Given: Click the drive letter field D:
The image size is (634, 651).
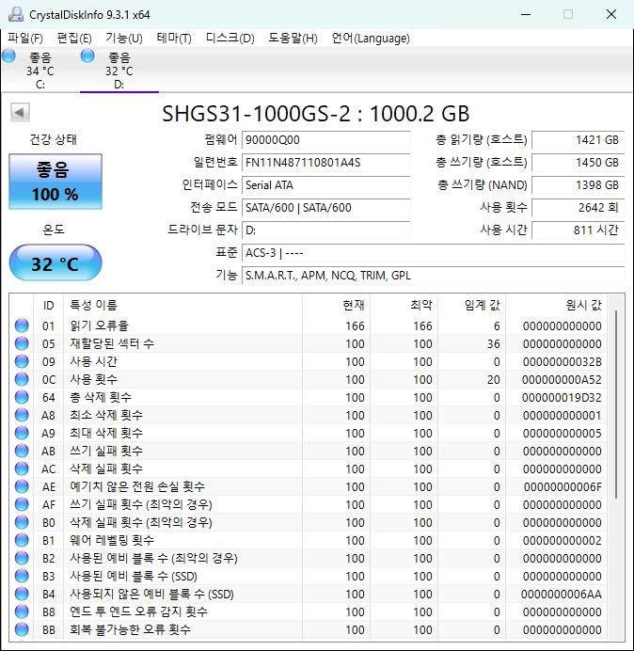Looking at the screenshot, I should [325, 230].
